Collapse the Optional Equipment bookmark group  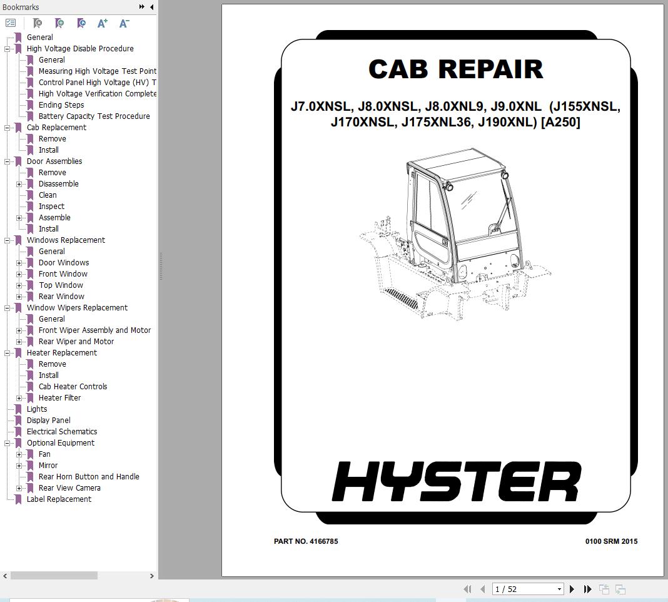click(x=8, y=443)
